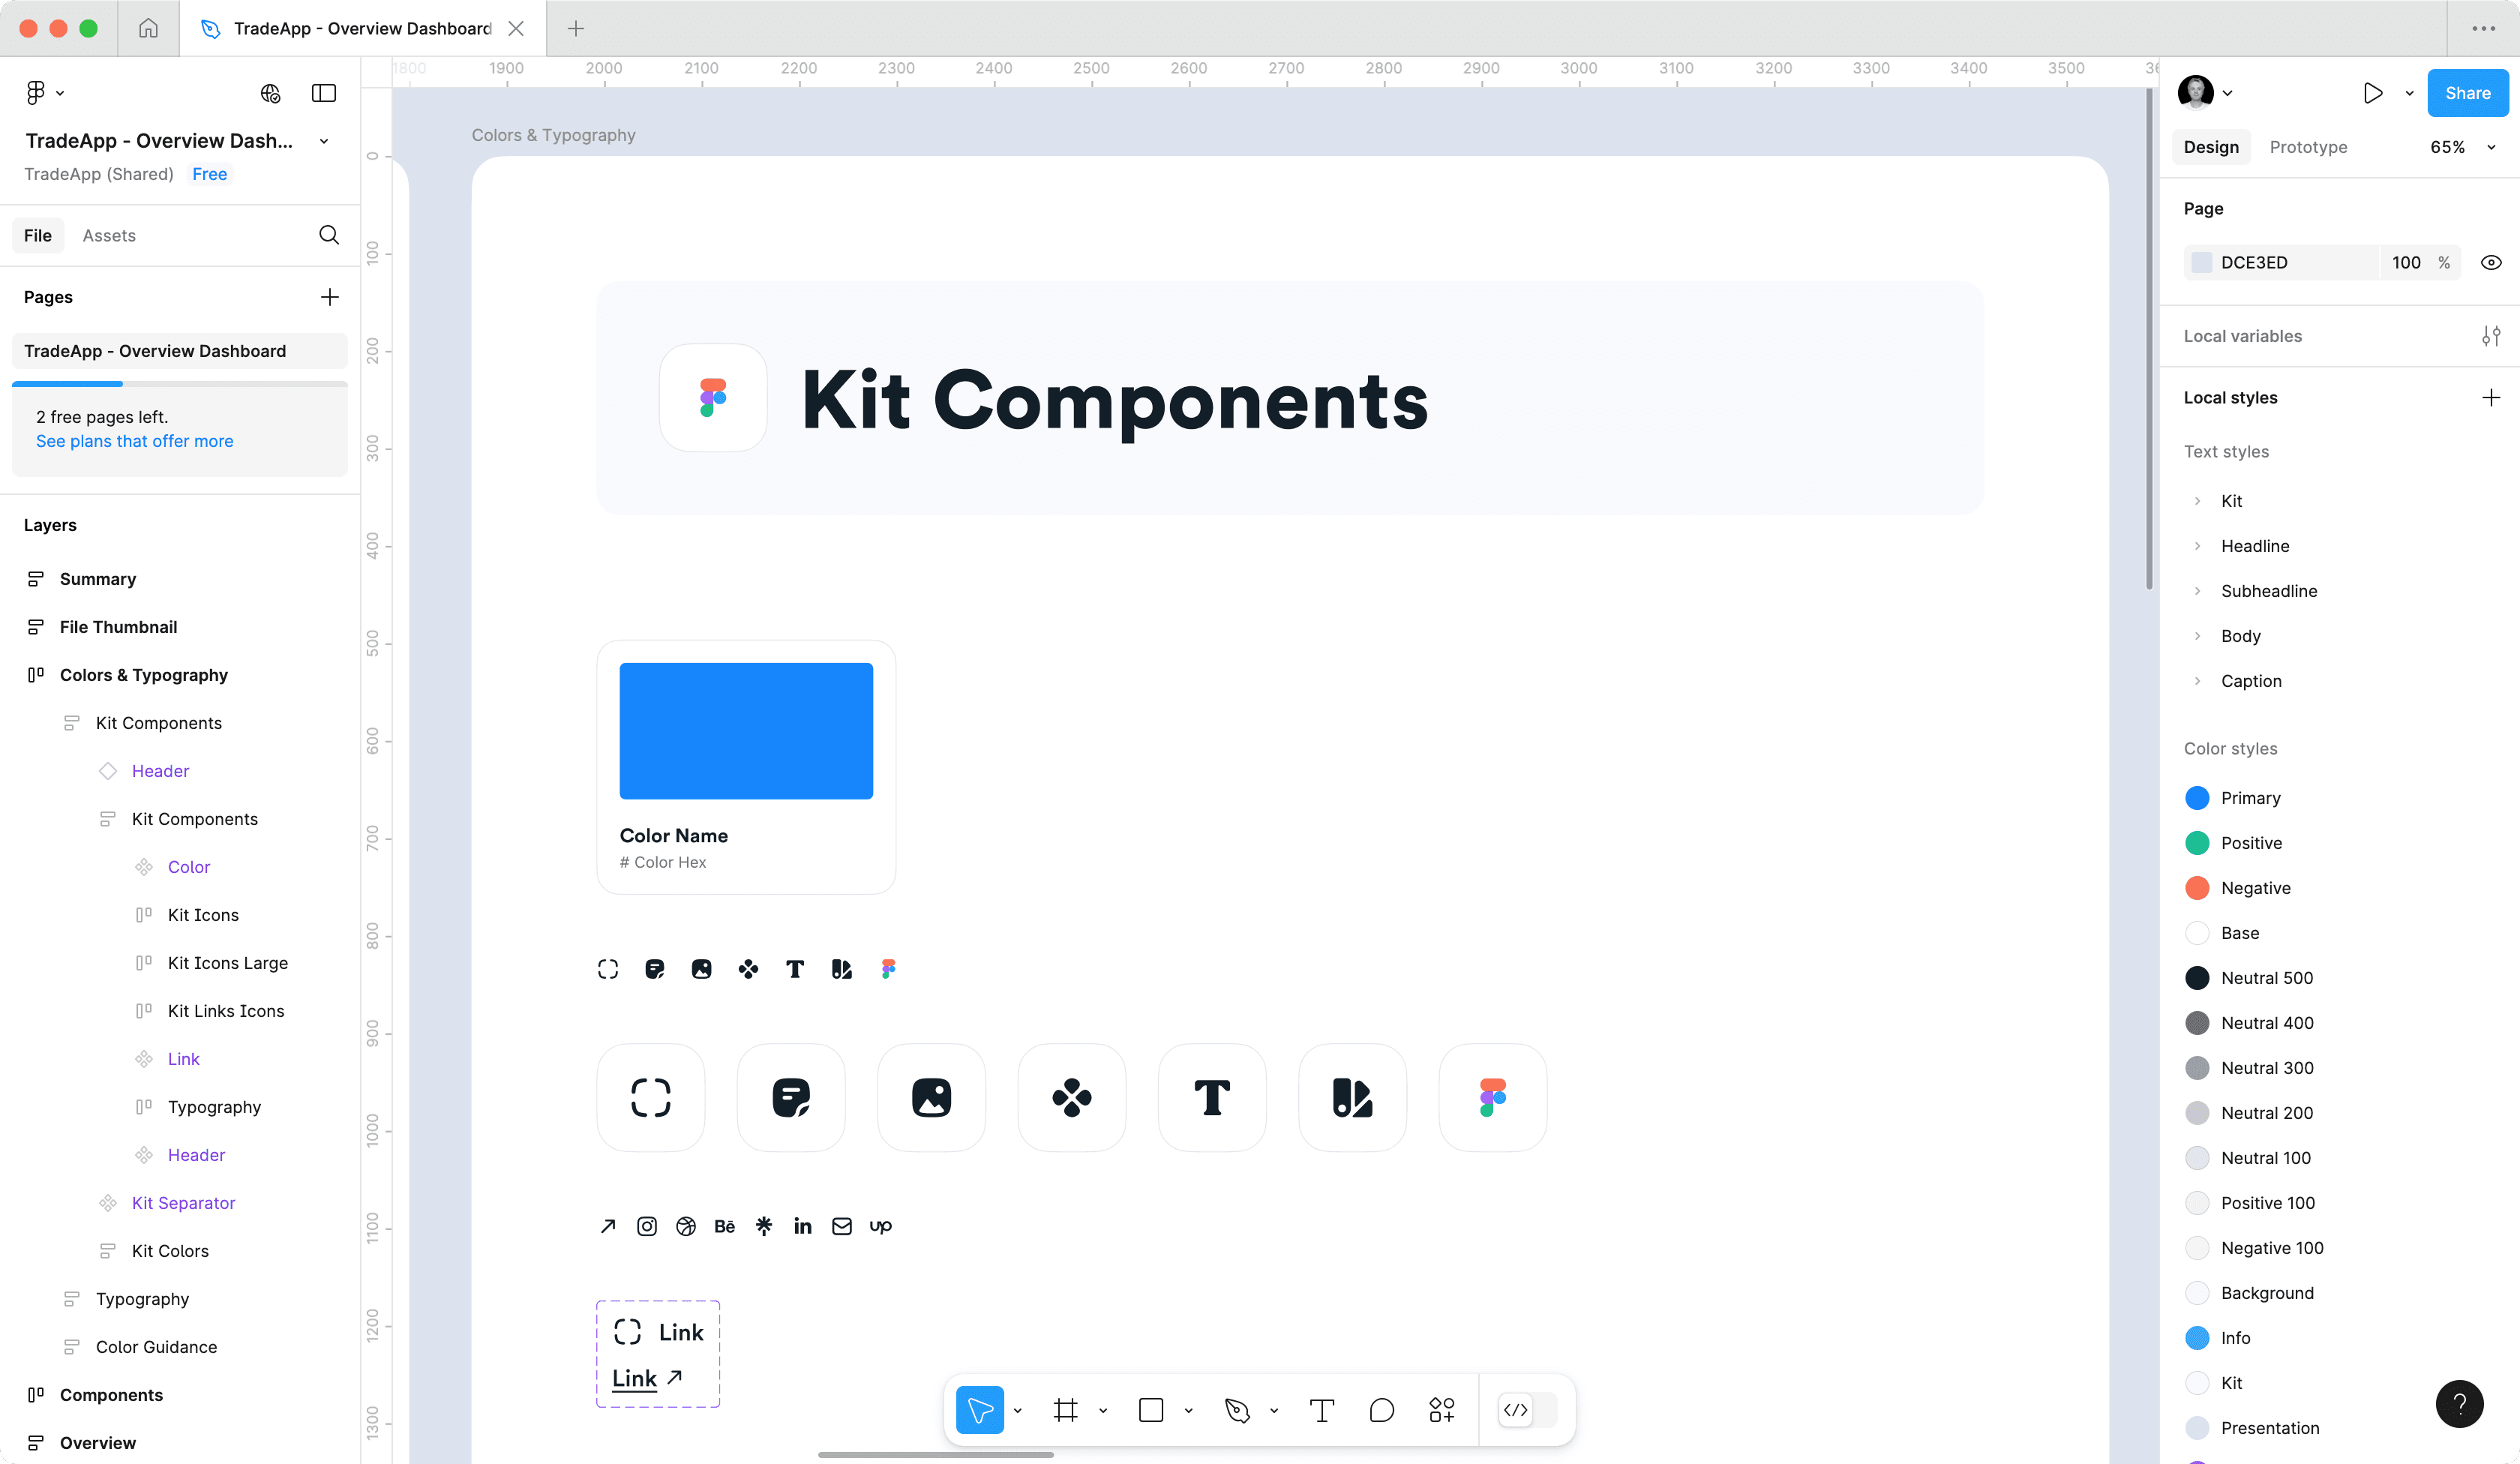The height and width of the screenshot is (1464, 2520).
Task: Present the prototype with the play icon
Action: point(2373,93)
